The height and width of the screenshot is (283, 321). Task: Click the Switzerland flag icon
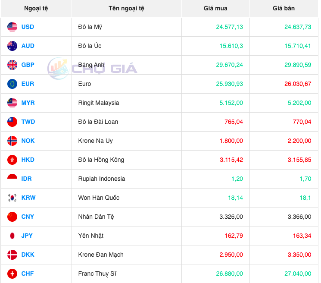pyautogui.click(x=12, y=274)
